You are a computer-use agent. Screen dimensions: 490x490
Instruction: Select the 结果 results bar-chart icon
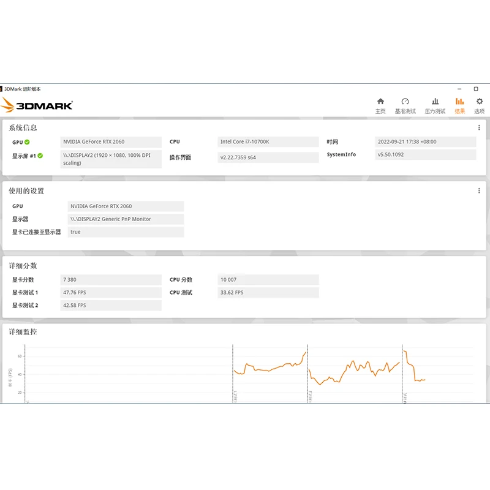[x=460, y=101]
